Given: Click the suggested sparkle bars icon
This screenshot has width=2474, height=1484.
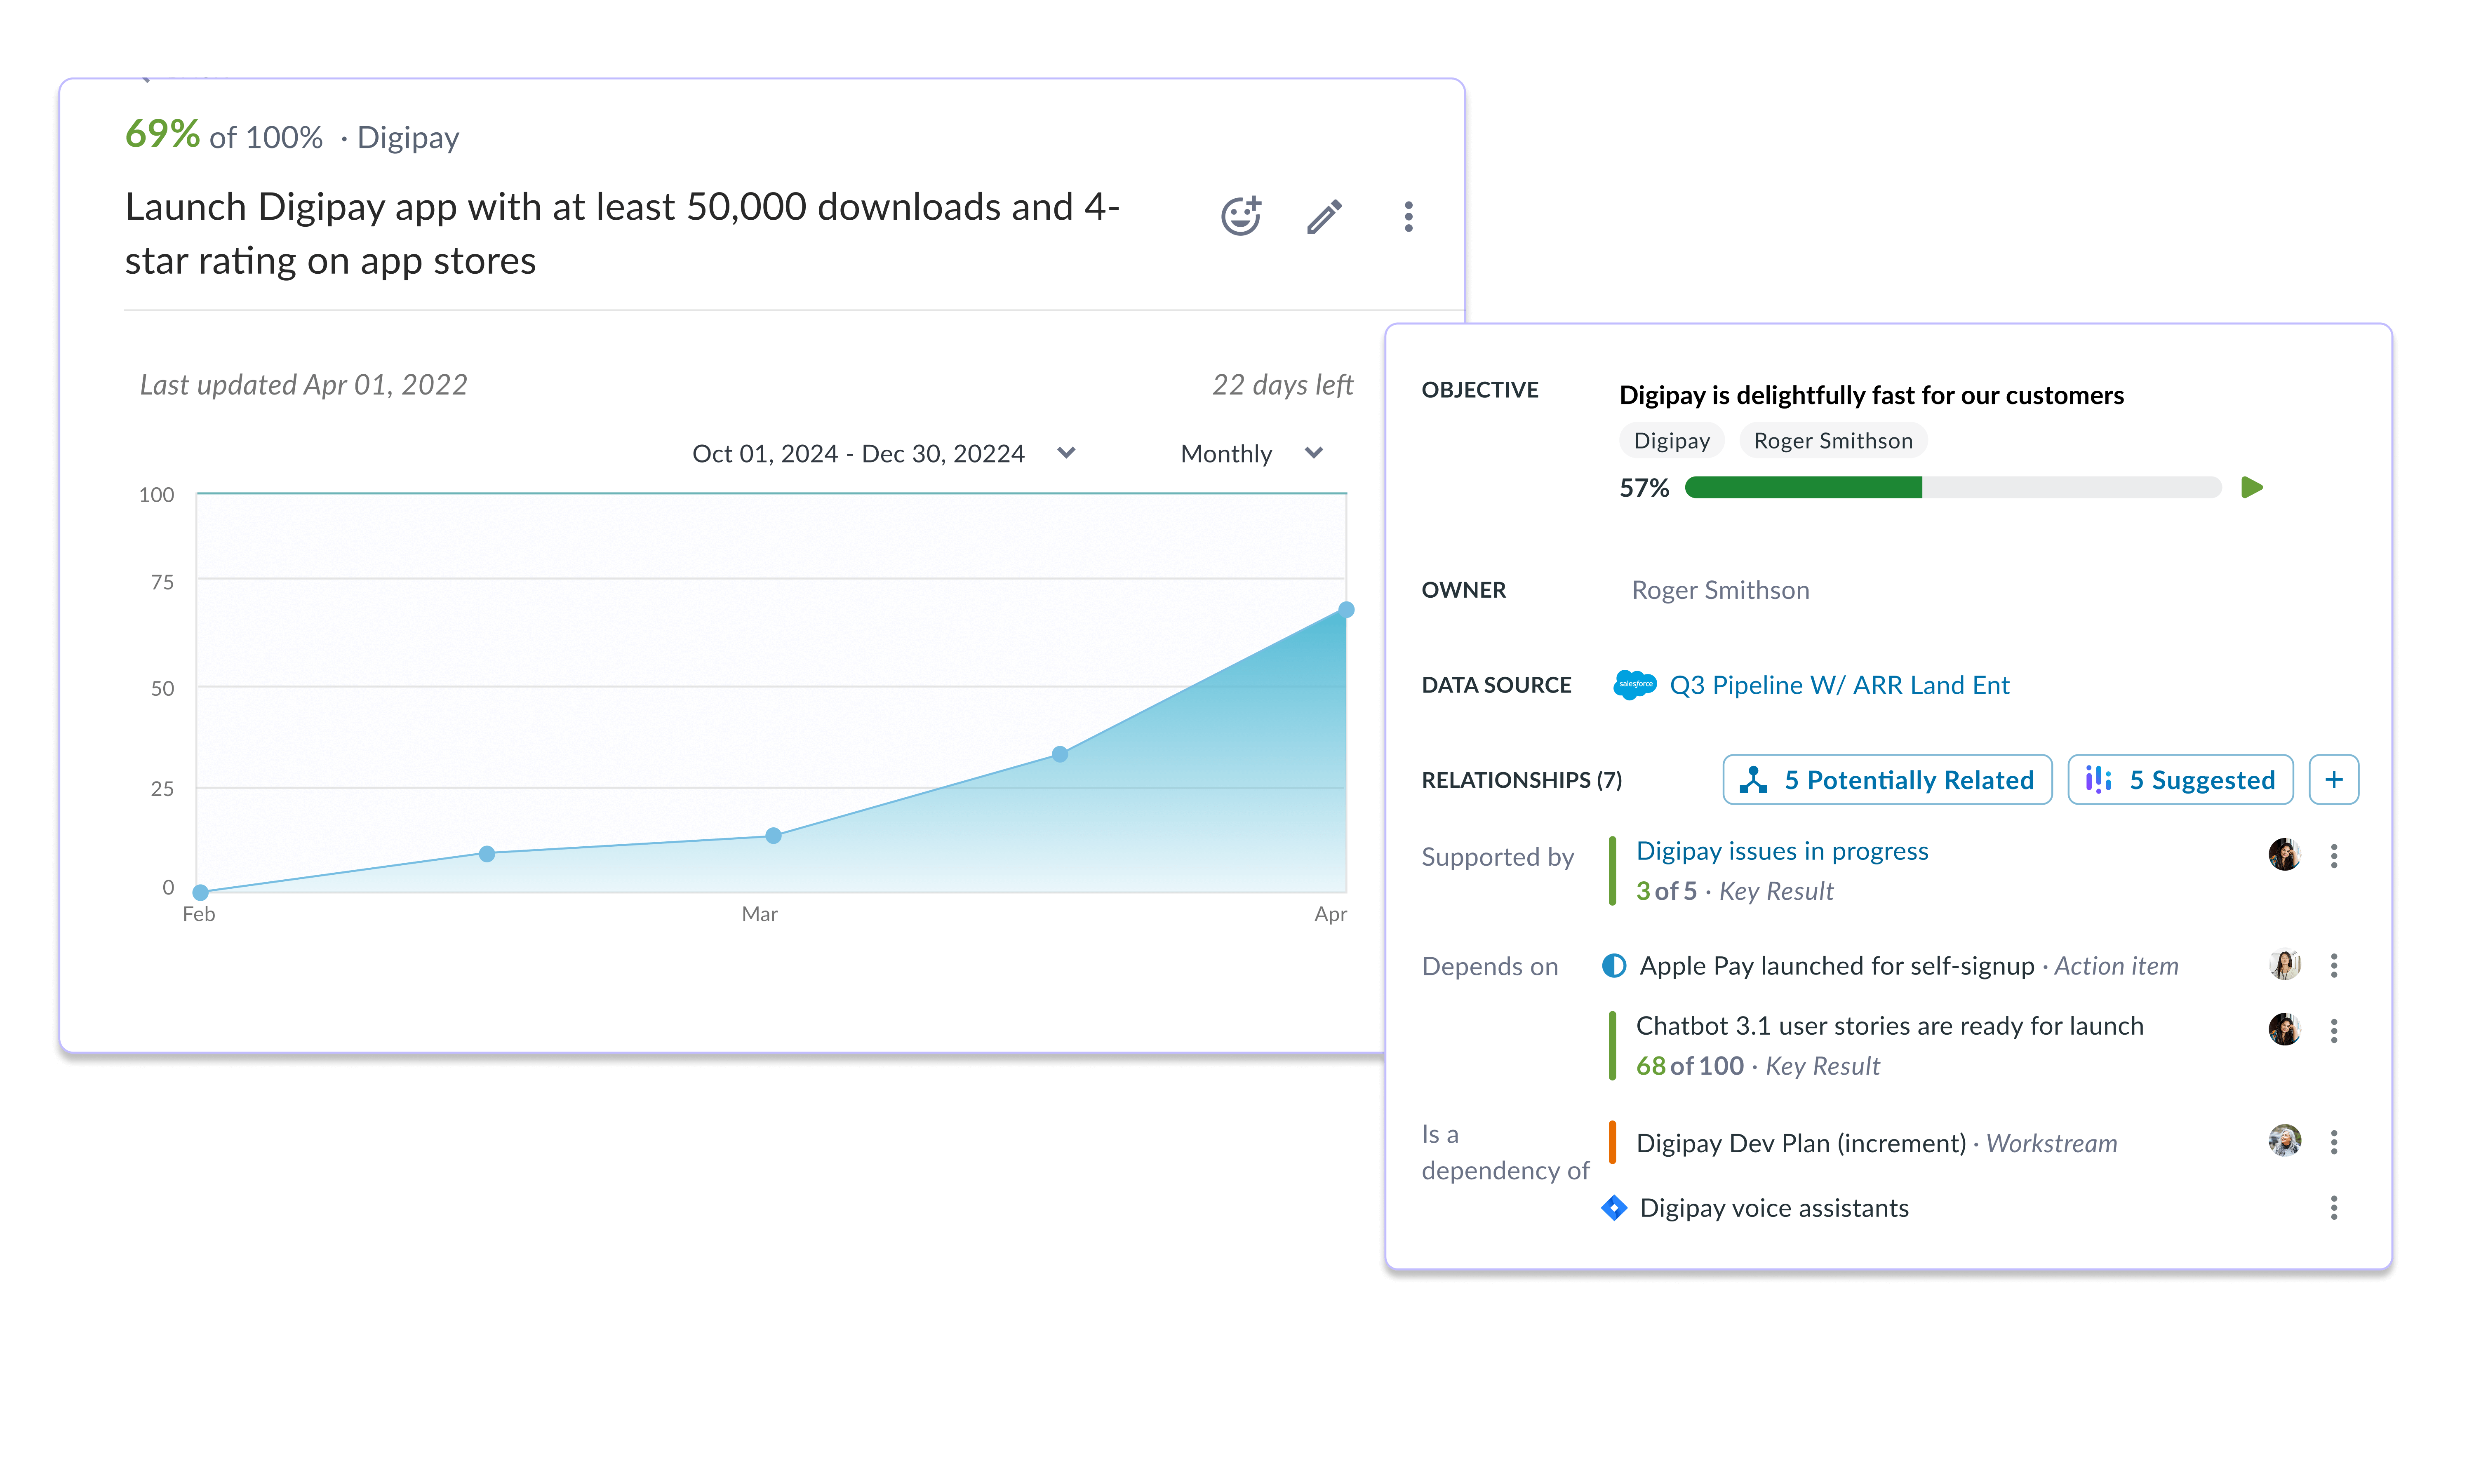Looking at the screenshot, I should click(2098, 779).
